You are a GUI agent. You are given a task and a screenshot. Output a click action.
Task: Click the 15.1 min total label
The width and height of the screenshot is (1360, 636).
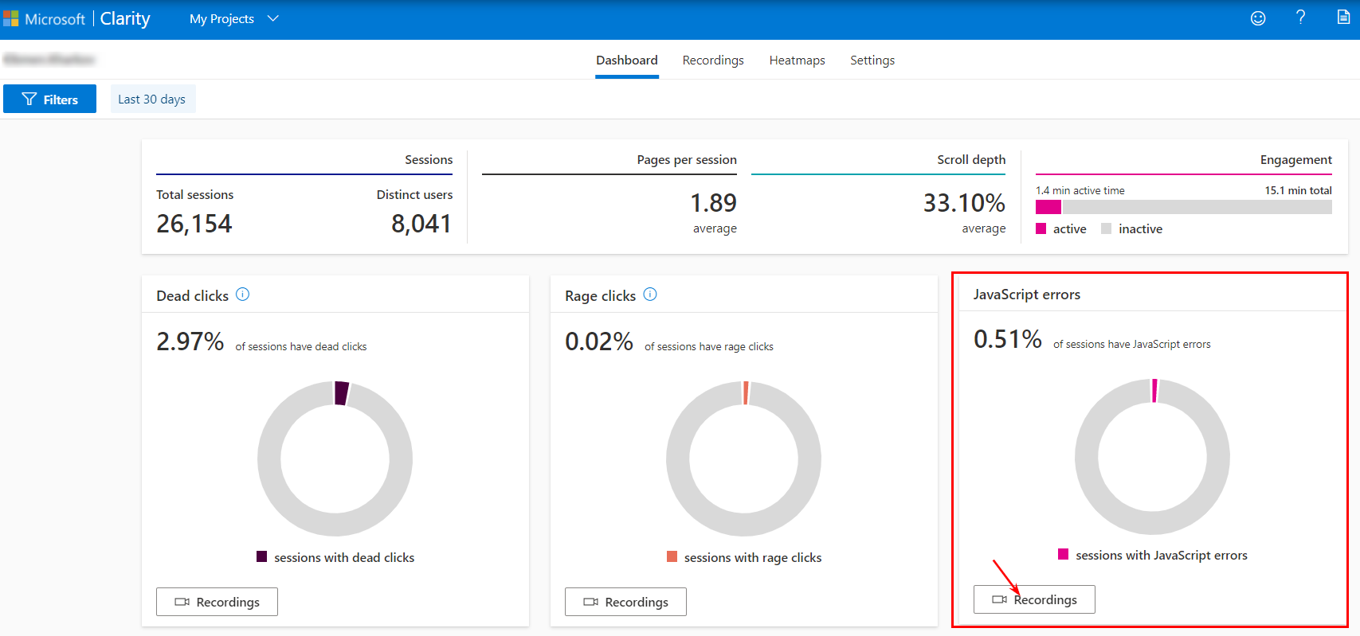[x=1298, y=190]
